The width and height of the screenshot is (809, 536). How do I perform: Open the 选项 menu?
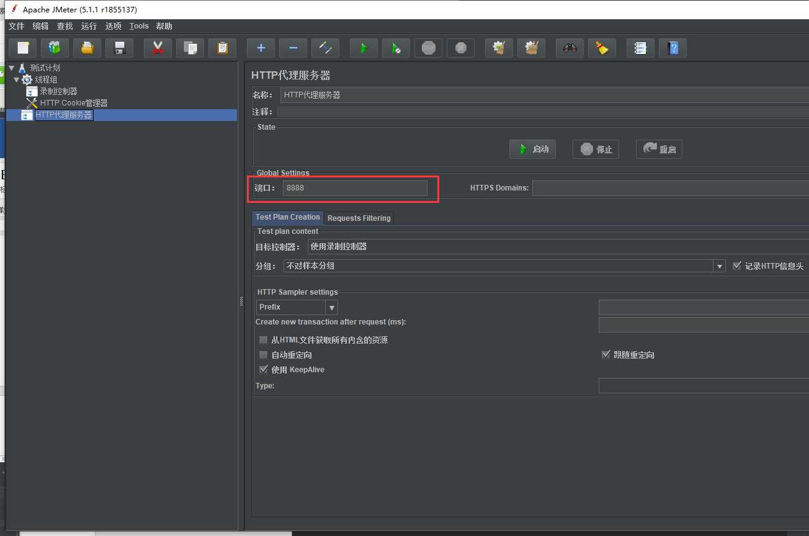point(113,26)
